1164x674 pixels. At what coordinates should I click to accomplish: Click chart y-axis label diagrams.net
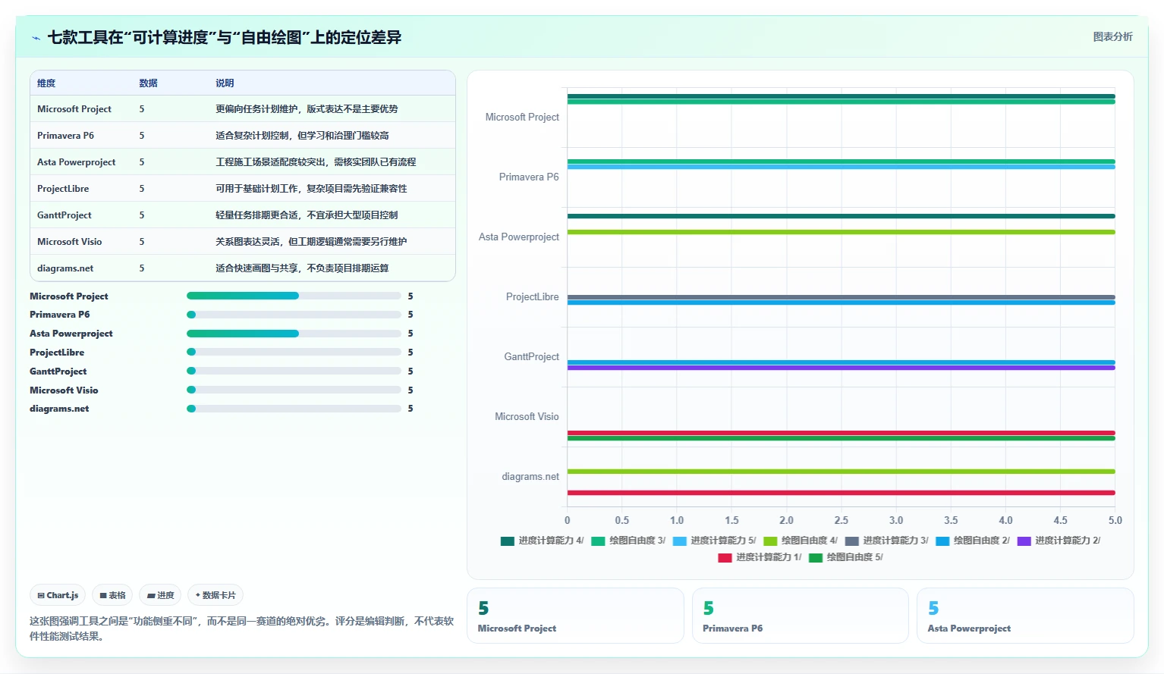click(530, 477)
